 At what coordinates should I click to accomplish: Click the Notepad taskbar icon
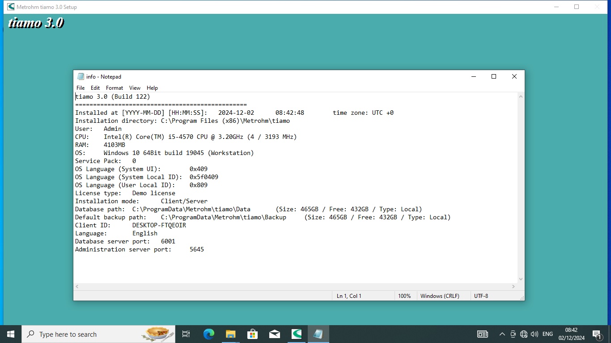tap(318, 334)
